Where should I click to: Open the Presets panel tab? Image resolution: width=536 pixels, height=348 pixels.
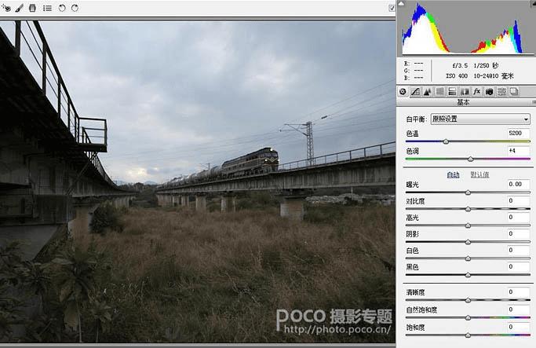tap(501, 92)
